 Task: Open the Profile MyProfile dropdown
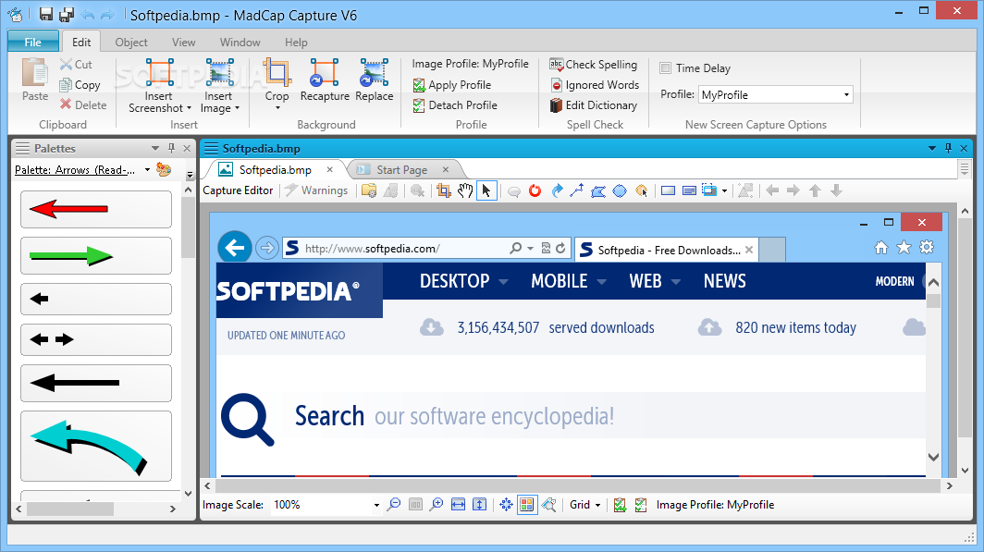[x=846, y=94]
